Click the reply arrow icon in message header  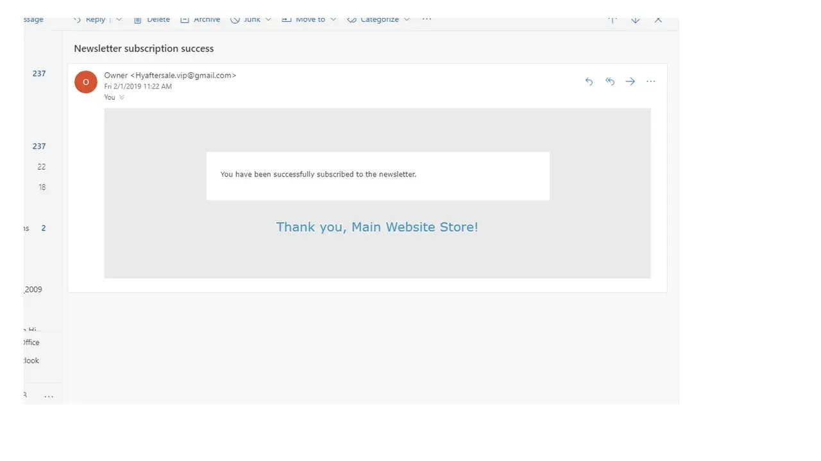pyautogui.click(x=589, y=81)
